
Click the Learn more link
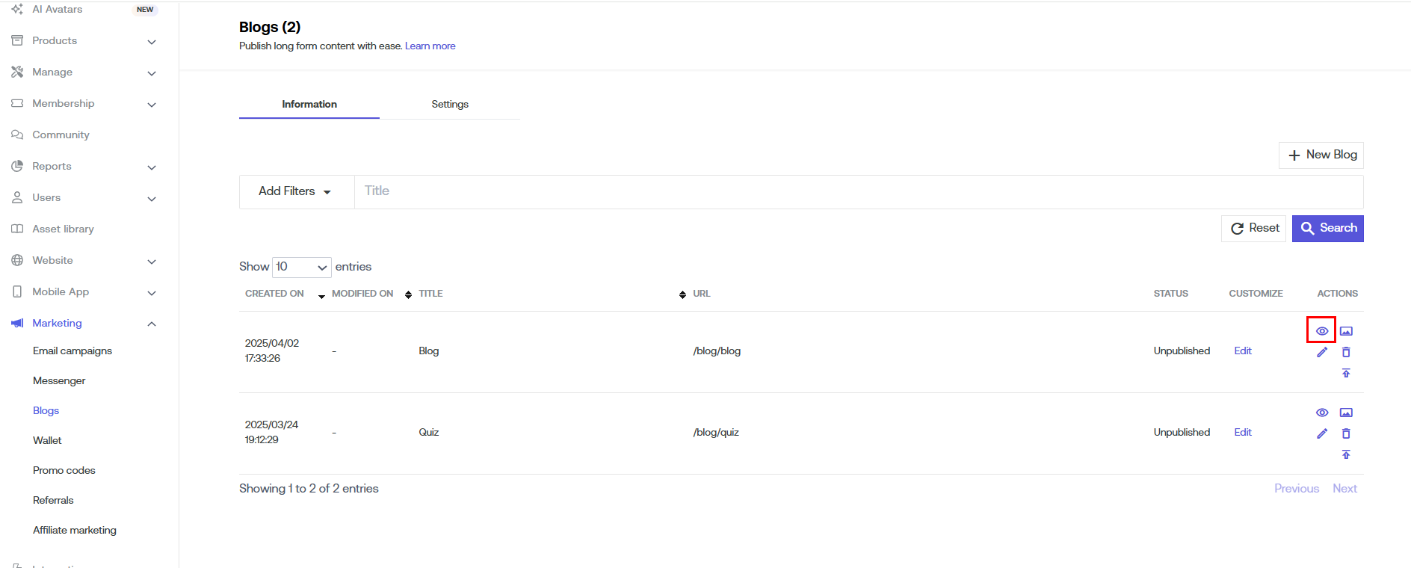[x=430, y=46]
